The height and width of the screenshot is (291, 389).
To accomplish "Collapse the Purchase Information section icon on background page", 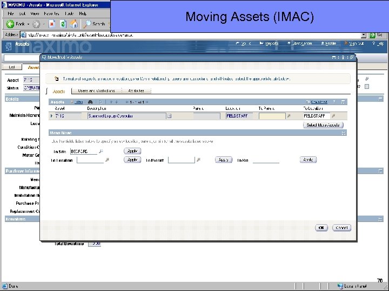I will pyautogui.click(x=380, y=171).
